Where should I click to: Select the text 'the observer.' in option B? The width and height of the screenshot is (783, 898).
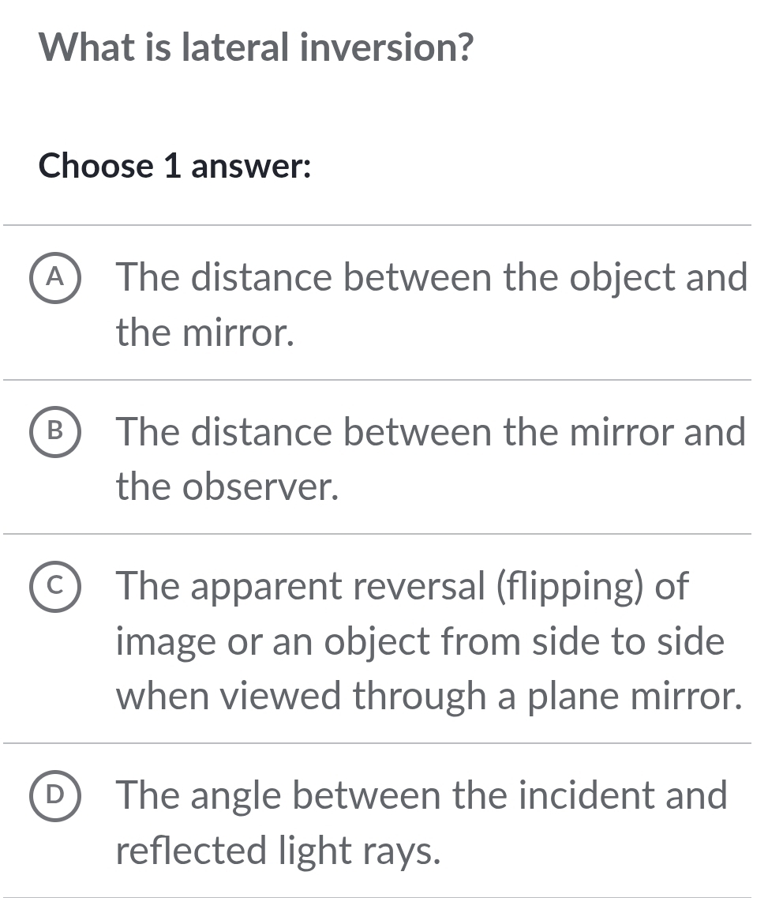(226, 487)
